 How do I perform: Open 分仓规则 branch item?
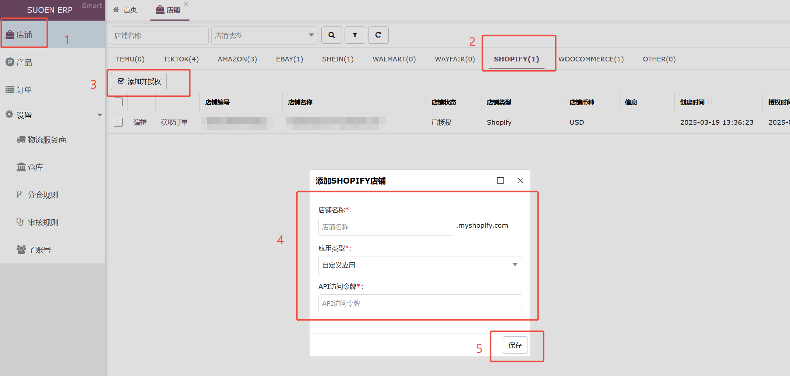[x=37, y=195]
